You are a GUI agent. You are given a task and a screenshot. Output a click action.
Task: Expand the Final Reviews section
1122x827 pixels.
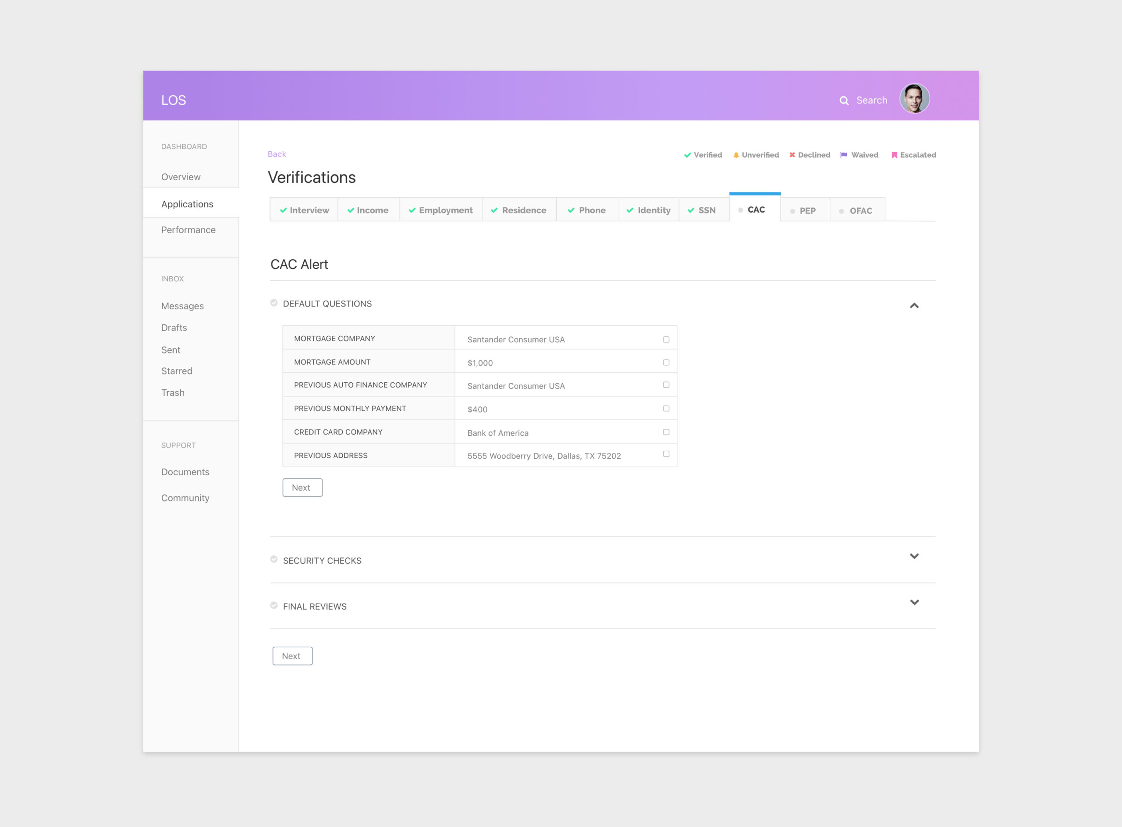914,602
